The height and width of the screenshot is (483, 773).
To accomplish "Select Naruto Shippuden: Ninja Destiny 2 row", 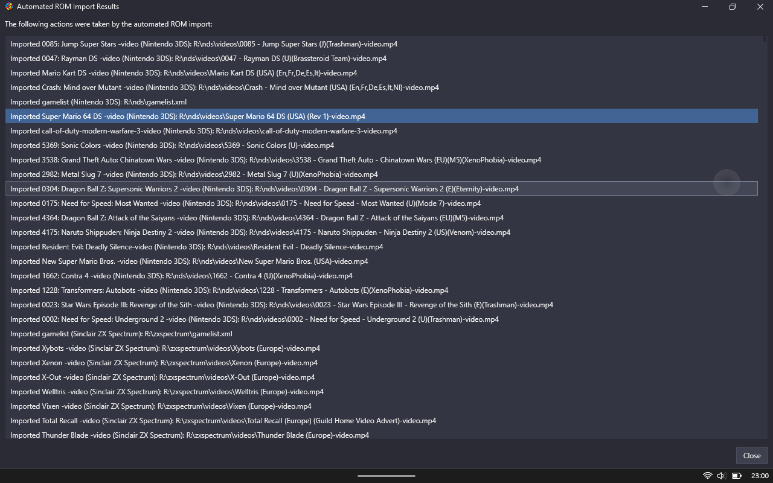I will [382, 232].
